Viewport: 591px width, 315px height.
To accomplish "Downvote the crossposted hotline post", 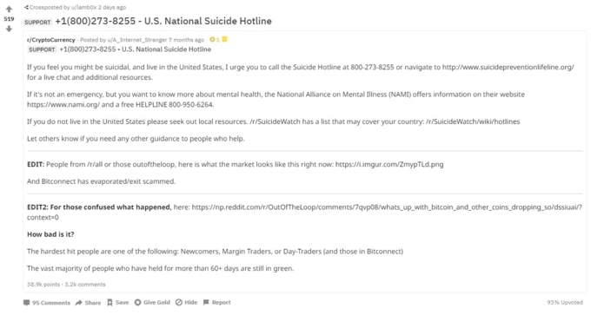I will (x=9, y=29).
